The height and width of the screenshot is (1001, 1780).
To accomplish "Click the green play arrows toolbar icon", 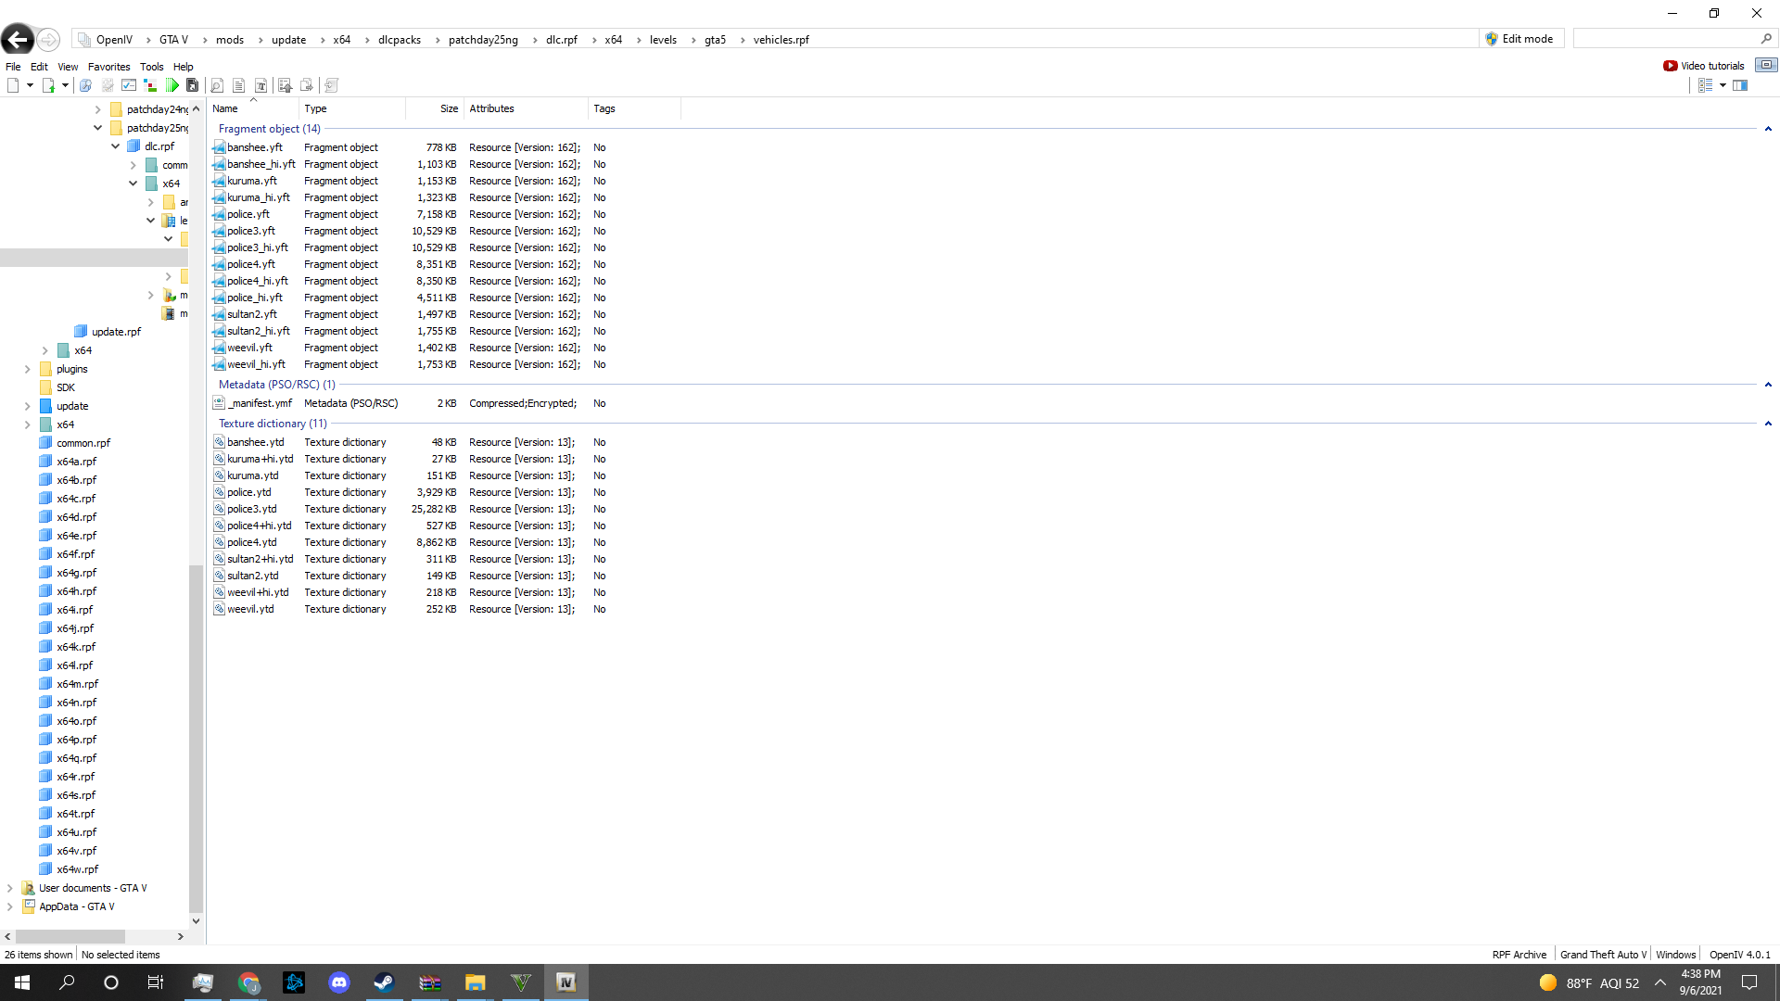I will [172, 85].
